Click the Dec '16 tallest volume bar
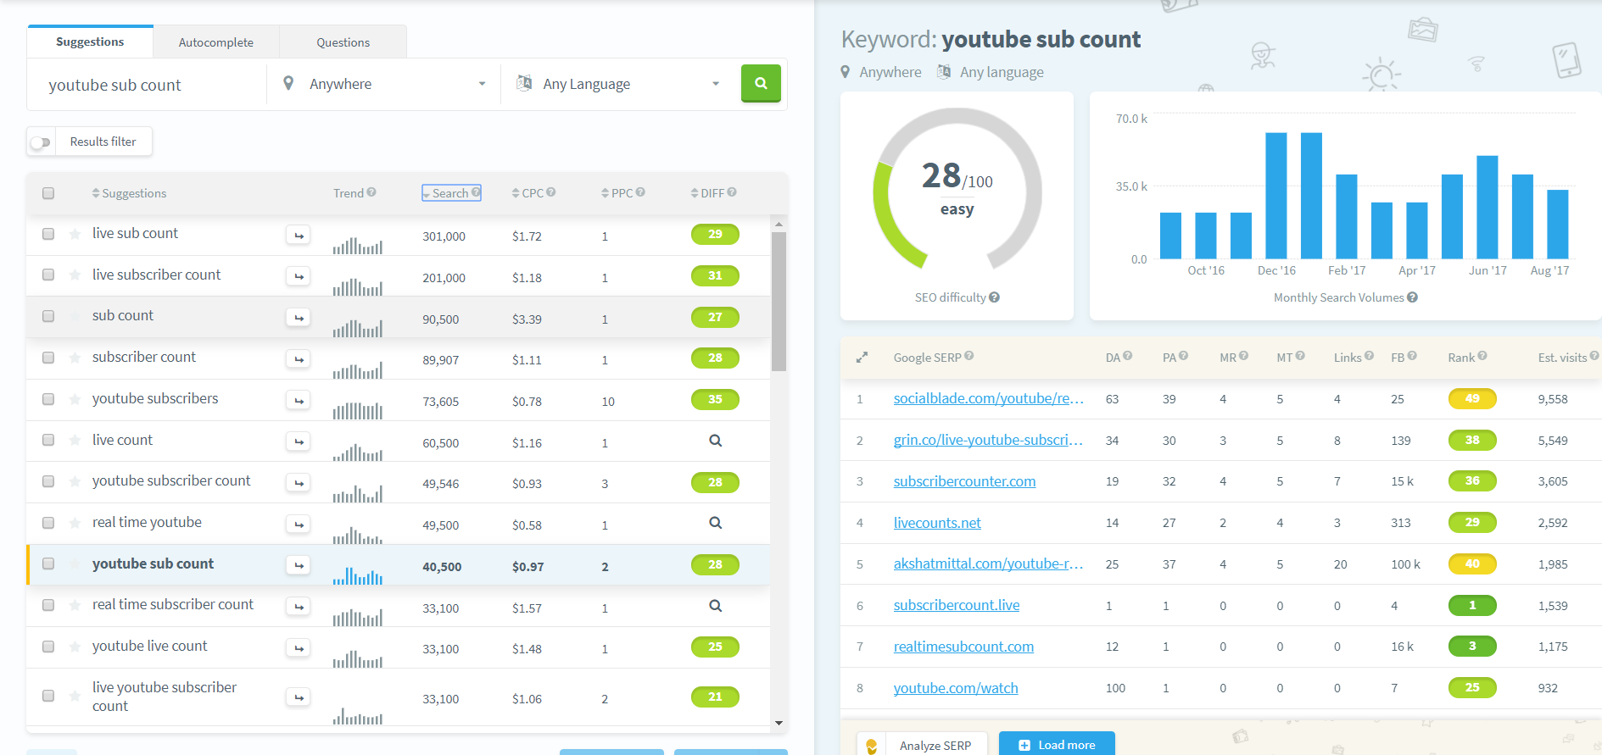1602x755 pixels. (1275, 196)
